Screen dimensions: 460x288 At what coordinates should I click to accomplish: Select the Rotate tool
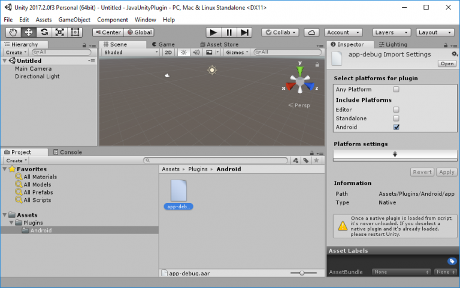pyautogui.click(x=44, y=32)
